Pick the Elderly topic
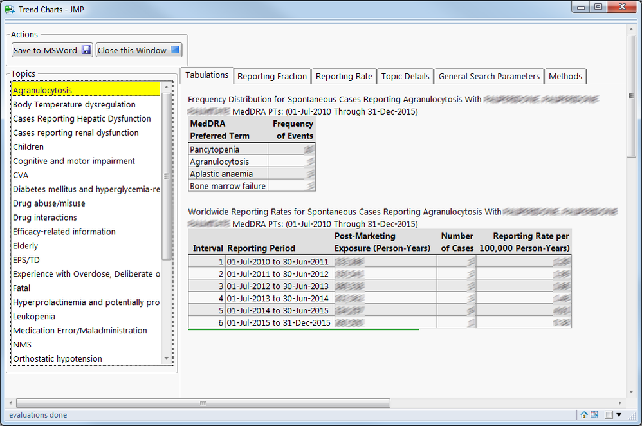Screen dimensions: 642x426 (x=26, y=246)
